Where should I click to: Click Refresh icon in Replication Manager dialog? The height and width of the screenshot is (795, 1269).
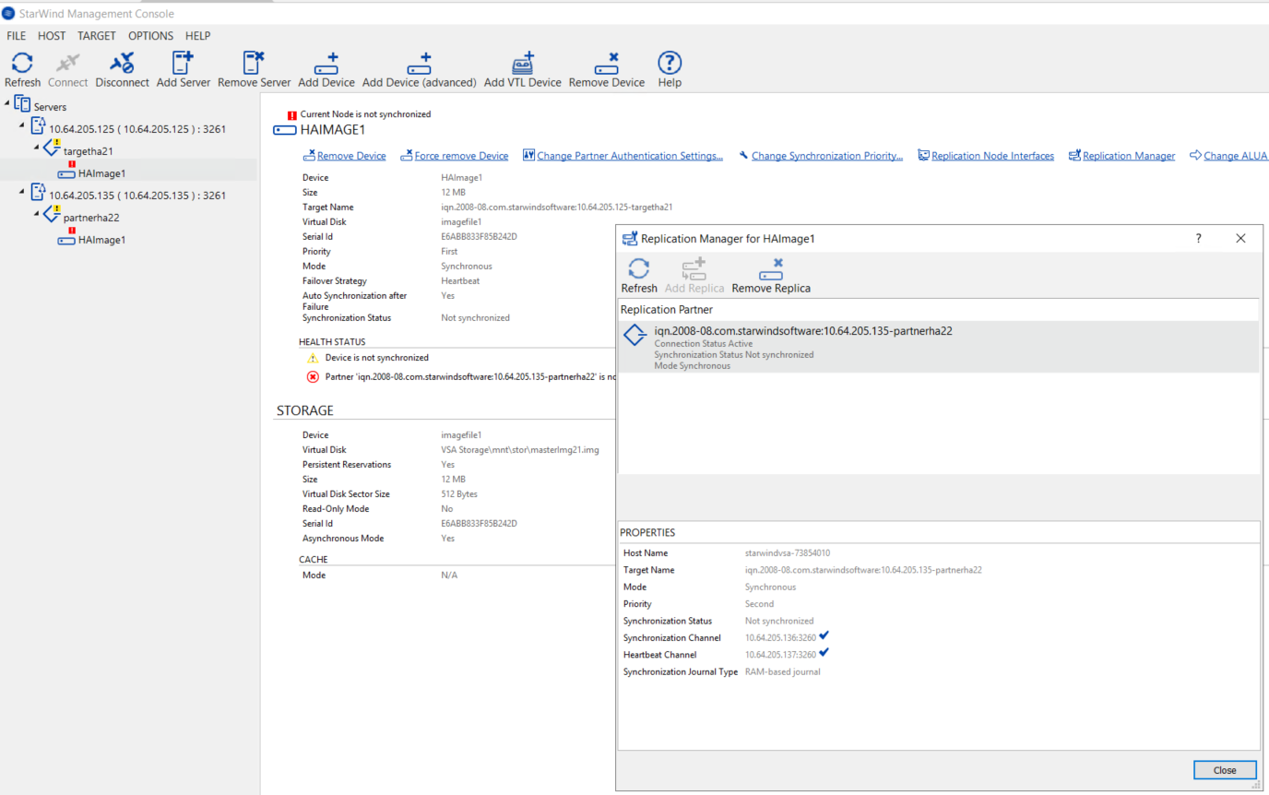pyautogui.click(x=639, y=268)
